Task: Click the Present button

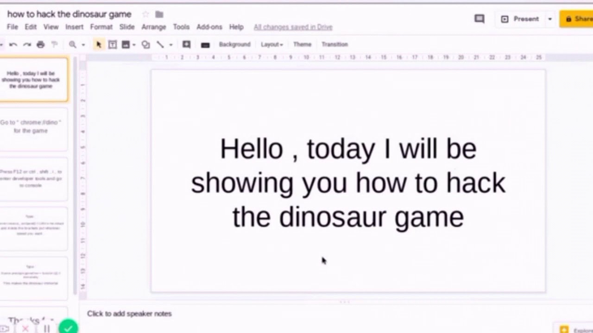Action: [x=521, y=19]
